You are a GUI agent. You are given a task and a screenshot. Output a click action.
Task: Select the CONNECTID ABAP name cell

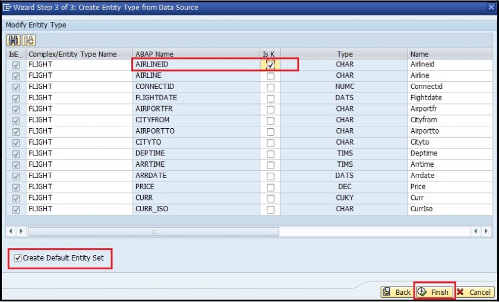tap(197, 87)
